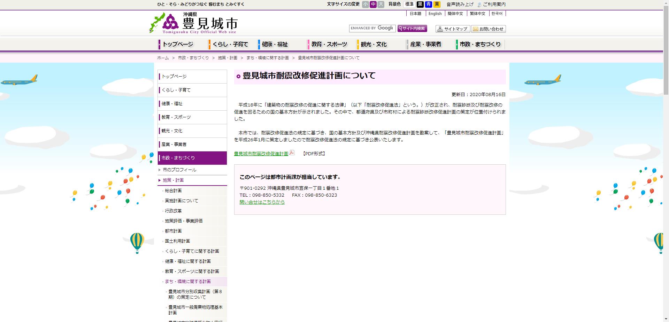Viewport: 669px width, 322px height.
Task: Expand 市政・まちづくり sidebar section
Action: tap(192, 158)
